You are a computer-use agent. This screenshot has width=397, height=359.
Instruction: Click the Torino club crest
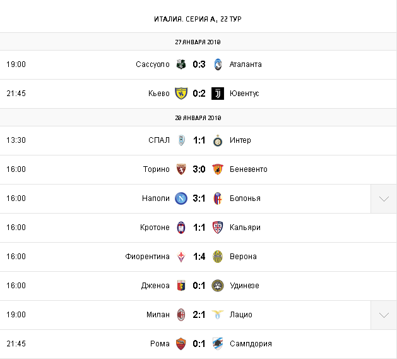point(181,169)
